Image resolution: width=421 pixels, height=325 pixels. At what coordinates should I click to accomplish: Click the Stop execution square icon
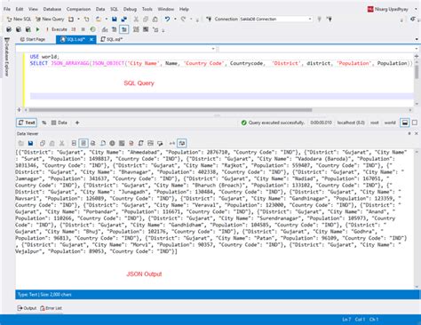pos(83,29)
